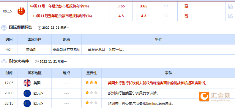This screenshot has width=235, height=108.
Task: Click loading spinner in five-year rate row
Action: point(166,15)
